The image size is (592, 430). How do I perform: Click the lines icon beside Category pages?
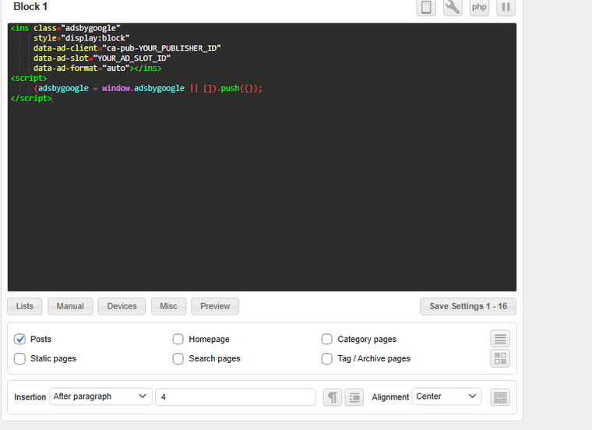coord(500,339)
